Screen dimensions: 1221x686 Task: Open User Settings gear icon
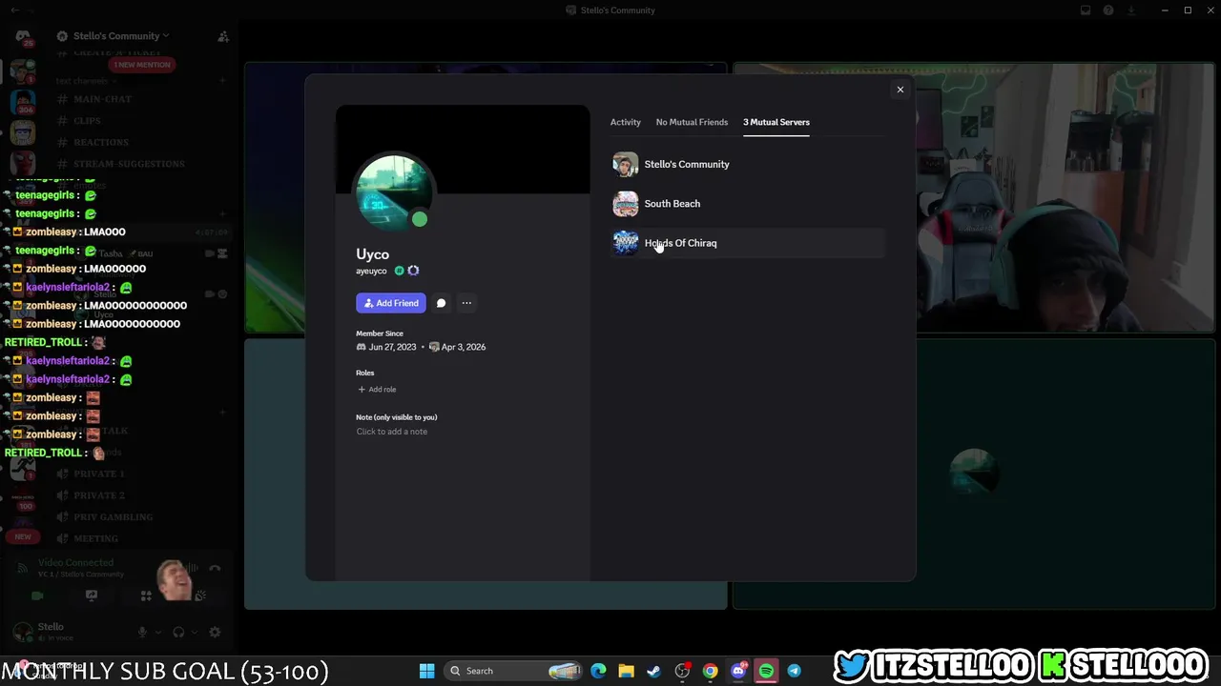coord(215,632)
